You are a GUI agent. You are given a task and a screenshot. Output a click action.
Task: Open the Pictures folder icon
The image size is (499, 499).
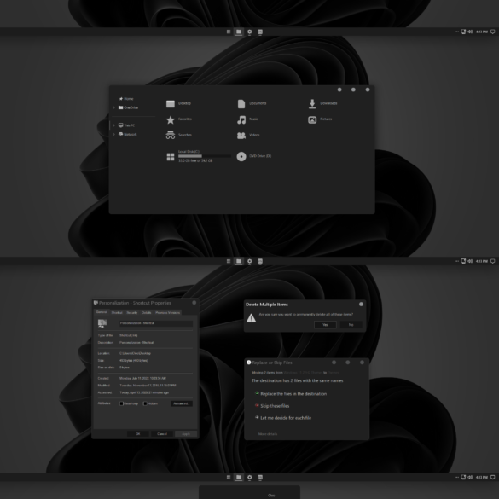(312, 119)
